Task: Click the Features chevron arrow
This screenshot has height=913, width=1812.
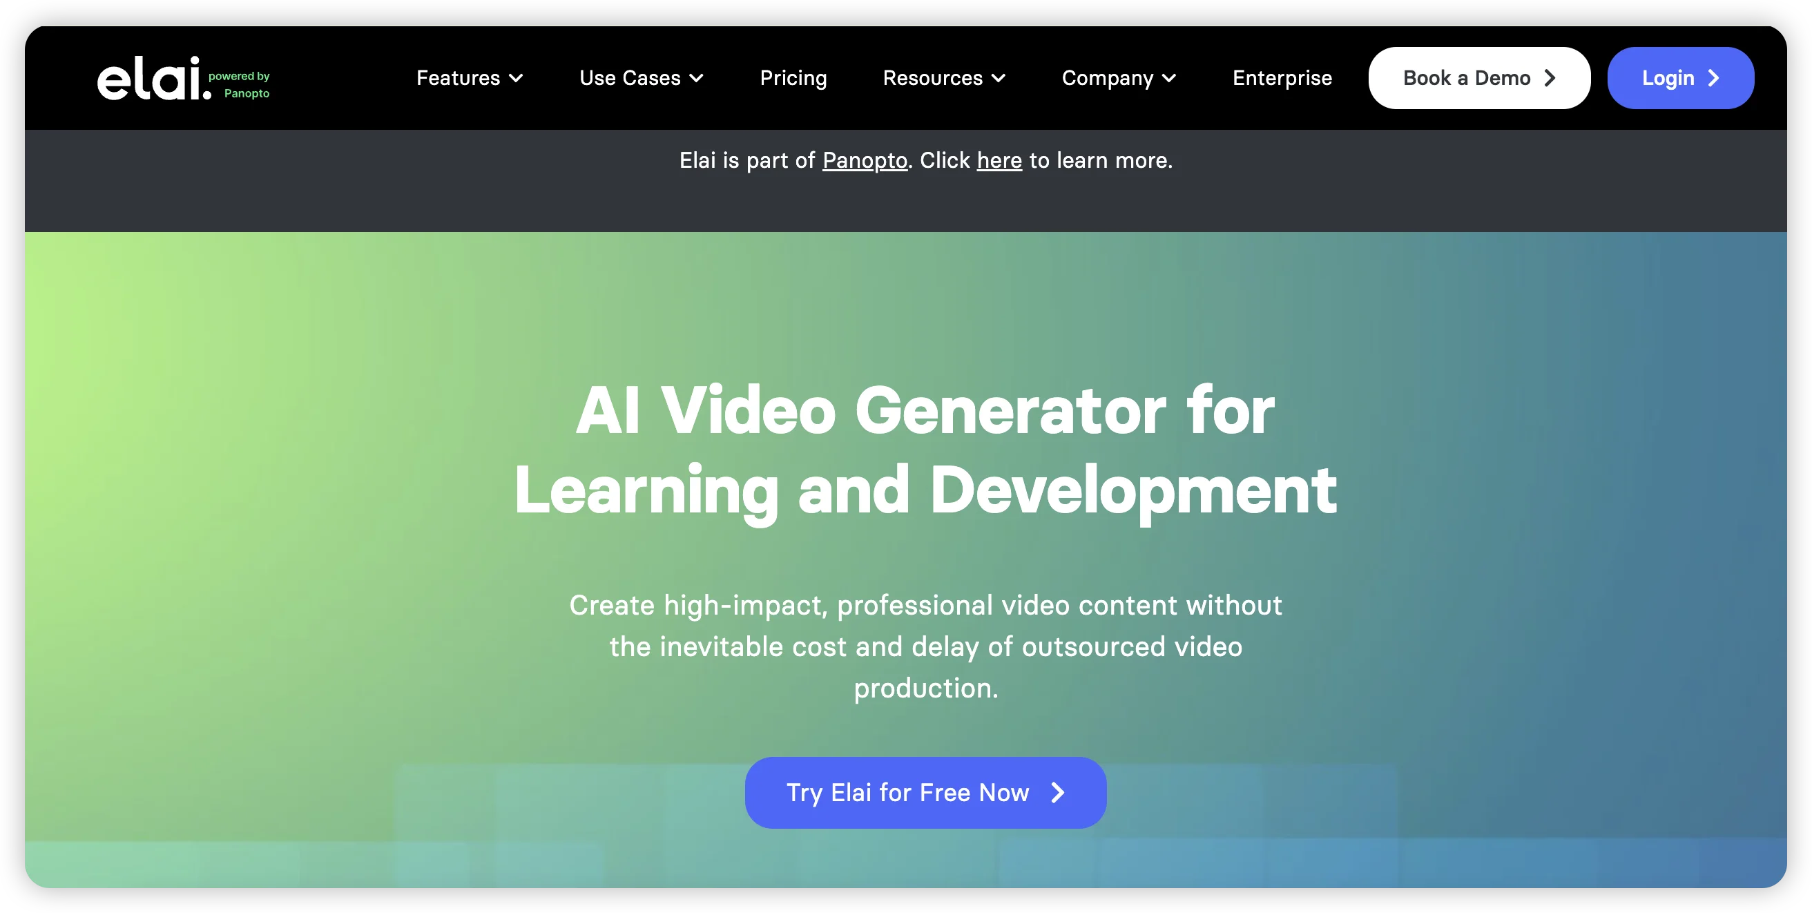Action: 517,78
